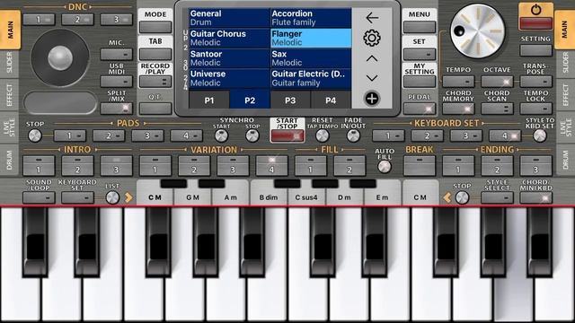
Task: Select the Universe Melodic sound
Action: tap(230, 78)
